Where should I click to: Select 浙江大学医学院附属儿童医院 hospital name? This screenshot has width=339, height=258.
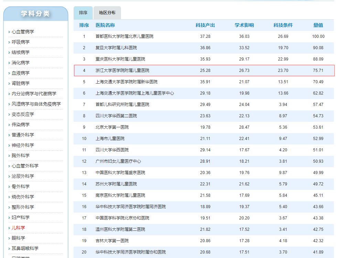pos(122,71)
